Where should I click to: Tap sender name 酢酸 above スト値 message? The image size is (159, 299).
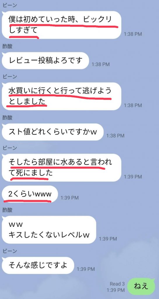[x=7, y=118]
